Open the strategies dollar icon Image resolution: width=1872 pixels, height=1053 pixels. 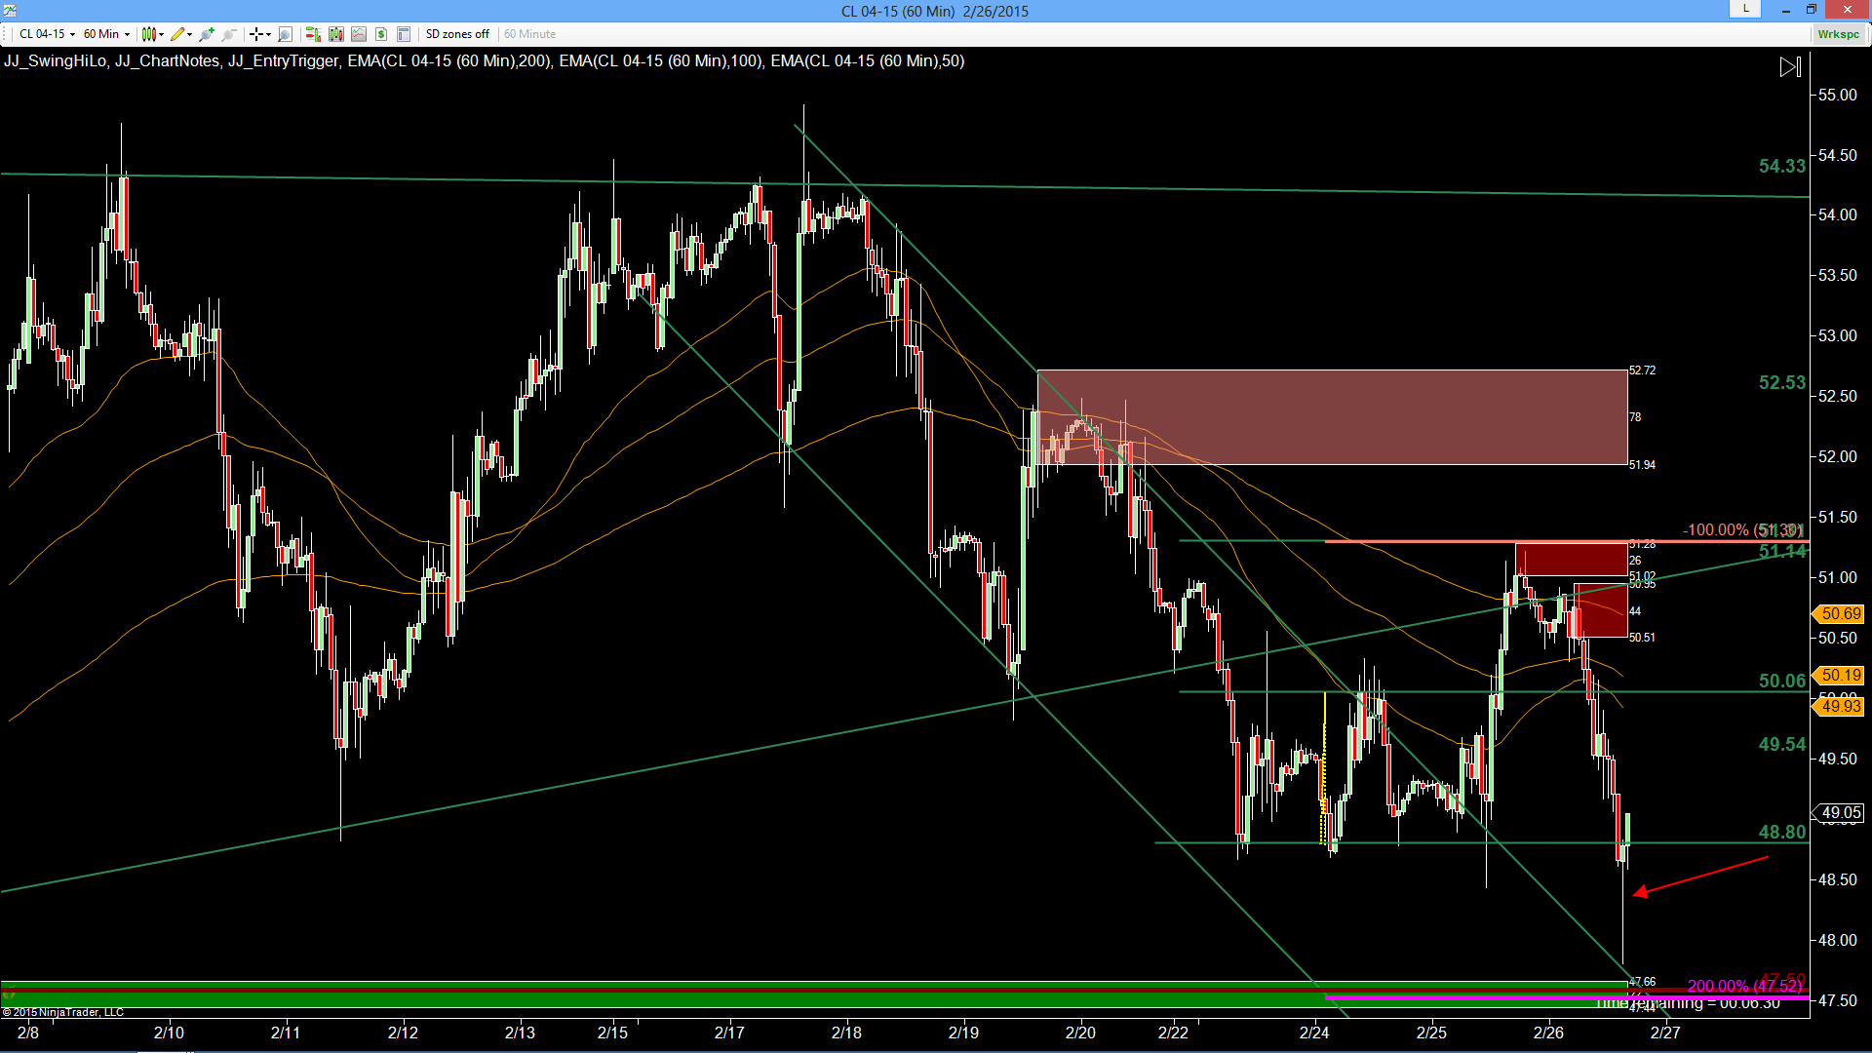[381, 34]
